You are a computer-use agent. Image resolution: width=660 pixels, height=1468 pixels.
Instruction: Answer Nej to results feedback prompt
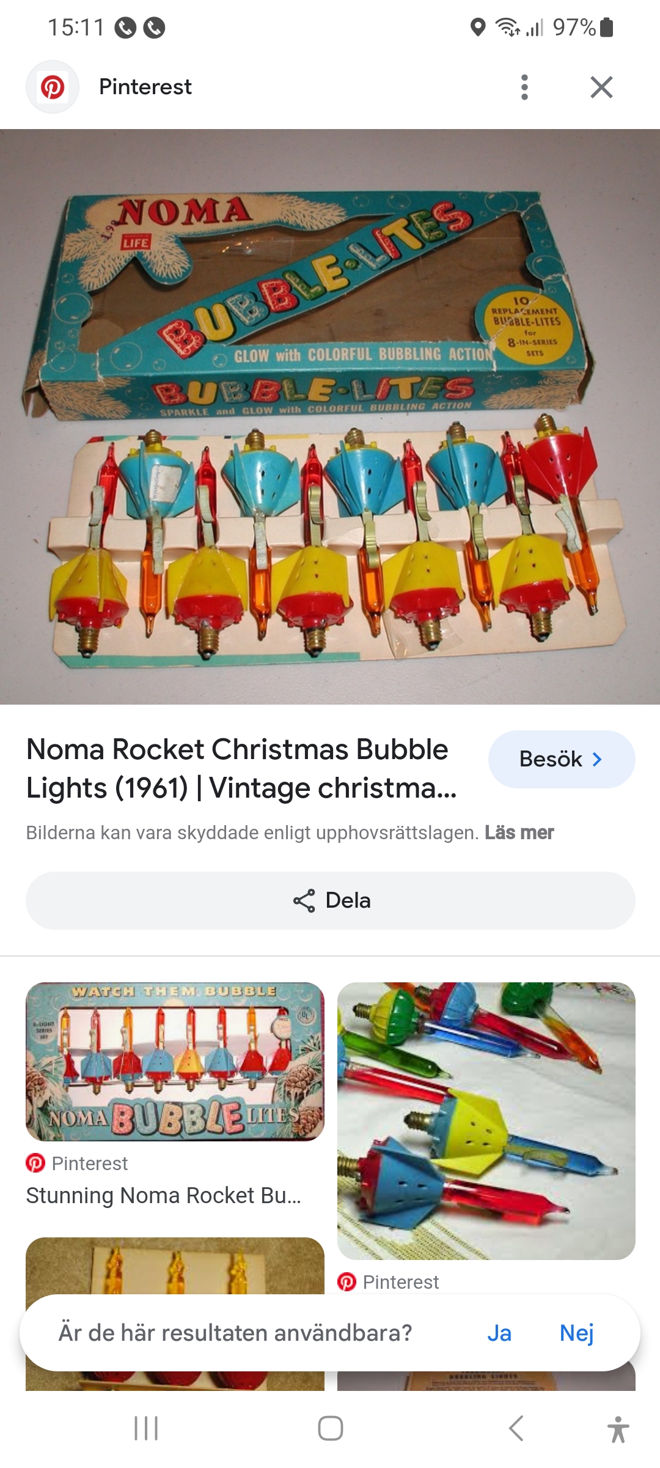tap(576, 1333)
